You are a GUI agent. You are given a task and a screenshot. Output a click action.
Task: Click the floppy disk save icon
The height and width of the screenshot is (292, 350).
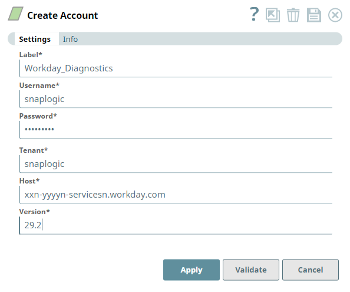(x=314, y=15)
